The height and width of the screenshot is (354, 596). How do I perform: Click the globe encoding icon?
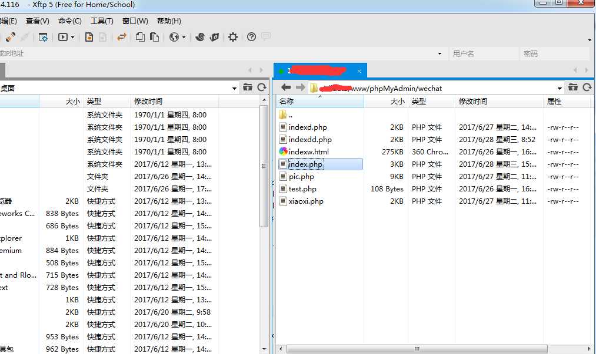(174, 37)
